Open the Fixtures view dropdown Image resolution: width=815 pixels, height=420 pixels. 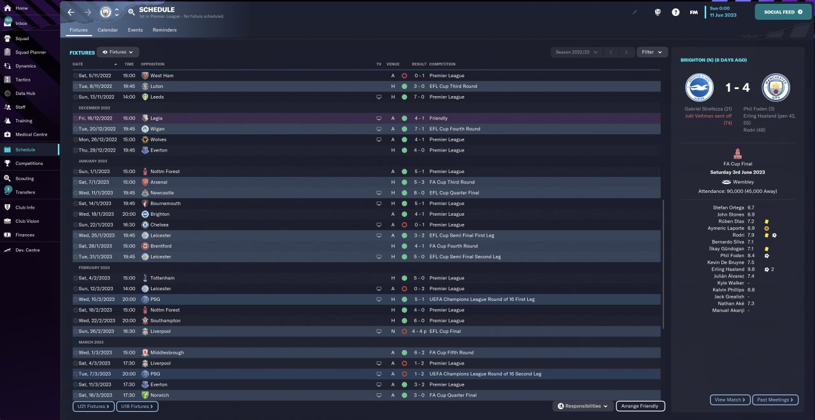pos(118,52)
